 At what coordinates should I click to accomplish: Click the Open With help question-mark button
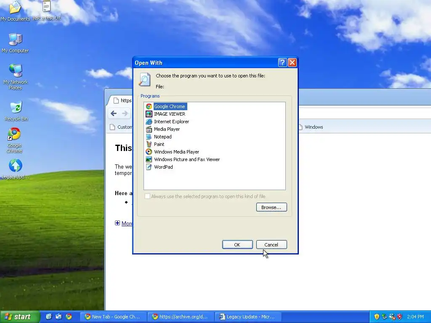[x=282, y=63]
